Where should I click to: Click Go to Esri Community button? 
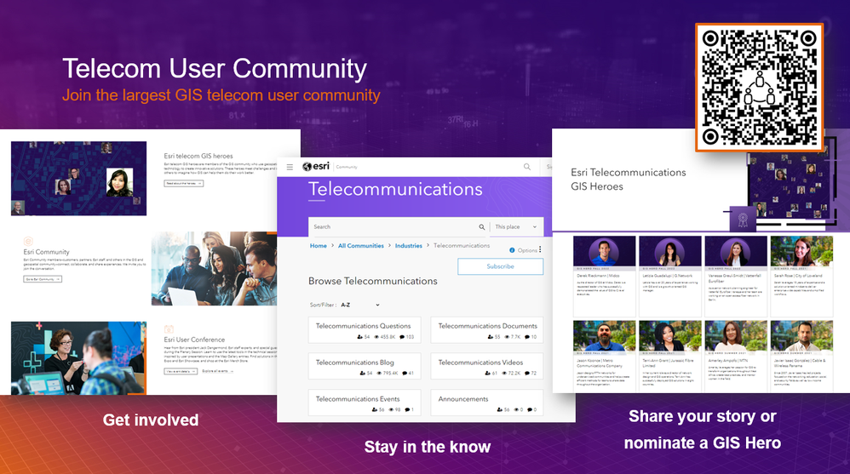click(43, 279)
